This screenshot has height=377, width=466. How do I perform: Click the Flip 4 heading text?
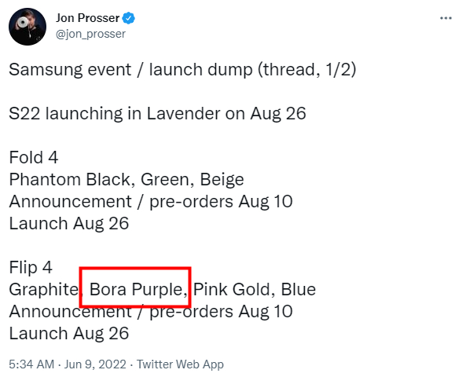[x=31, y=267]
